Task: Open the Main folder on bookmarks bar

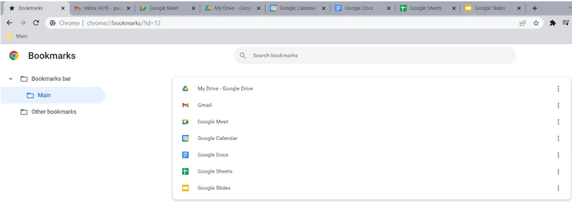Action: pos(17,36)
